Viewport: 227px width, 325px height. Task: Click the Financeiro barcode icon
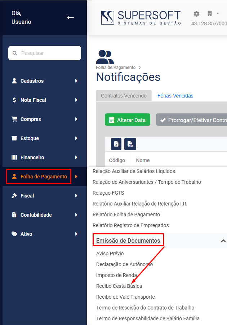click(14, 157)
